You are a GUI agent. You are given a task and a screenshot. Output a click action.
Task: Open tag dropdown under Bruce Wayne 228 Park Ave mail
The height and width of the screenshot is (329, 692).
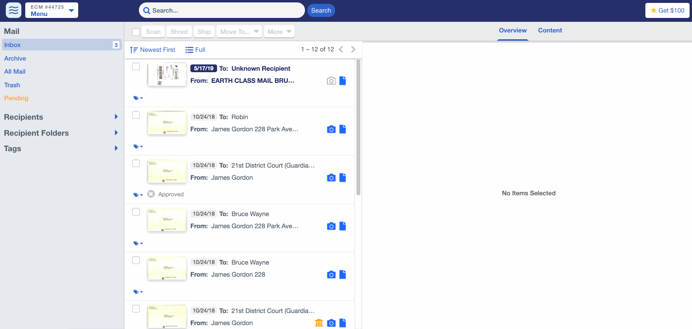click(138, 243)
